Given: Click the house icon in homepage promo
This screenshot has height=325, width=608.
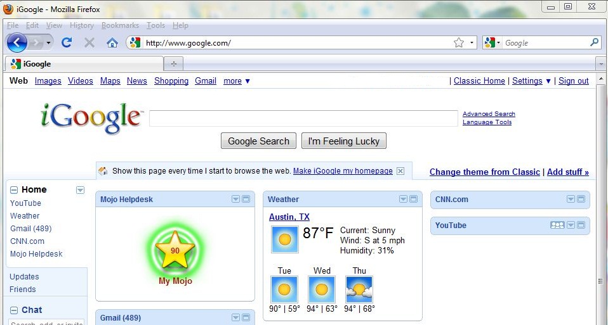Looking at the screenshot, I should pos(103,171).
